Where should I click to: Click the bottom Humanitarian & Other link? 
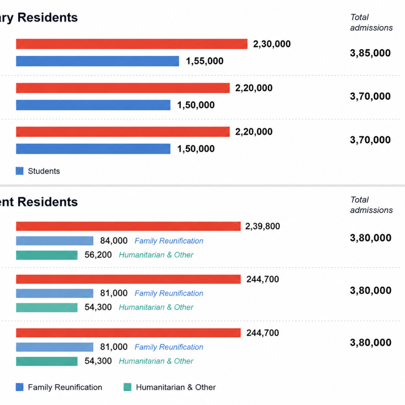coord(156,361)
